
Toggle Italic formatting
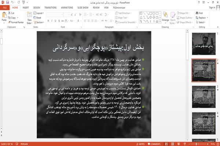click(52, 21)
